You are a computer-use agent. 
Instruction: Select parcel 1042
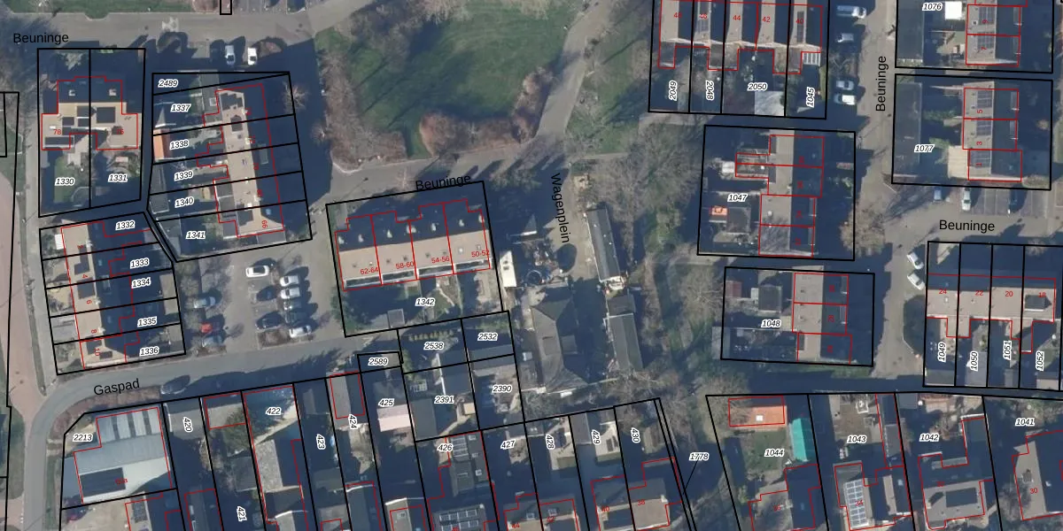click(929, 437)
